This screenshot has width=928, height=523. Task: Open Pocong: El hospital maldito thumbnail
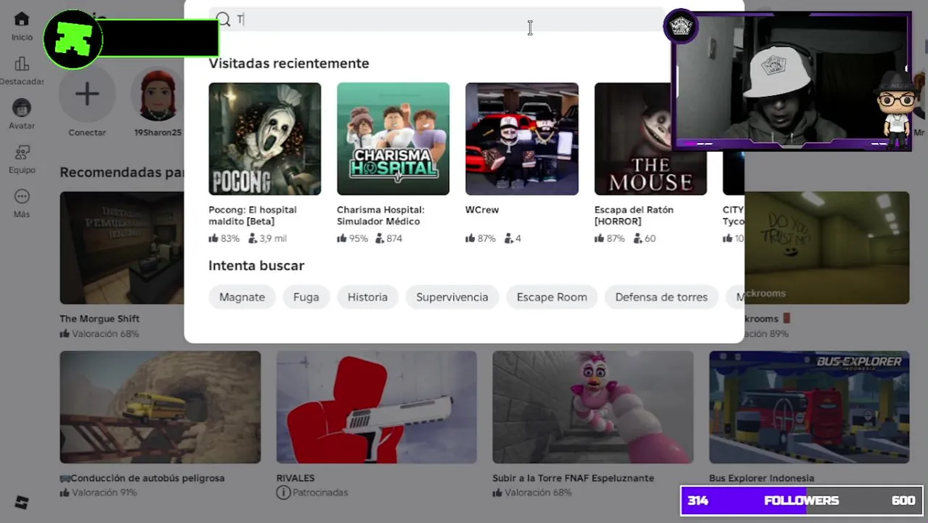pos(264,139)
